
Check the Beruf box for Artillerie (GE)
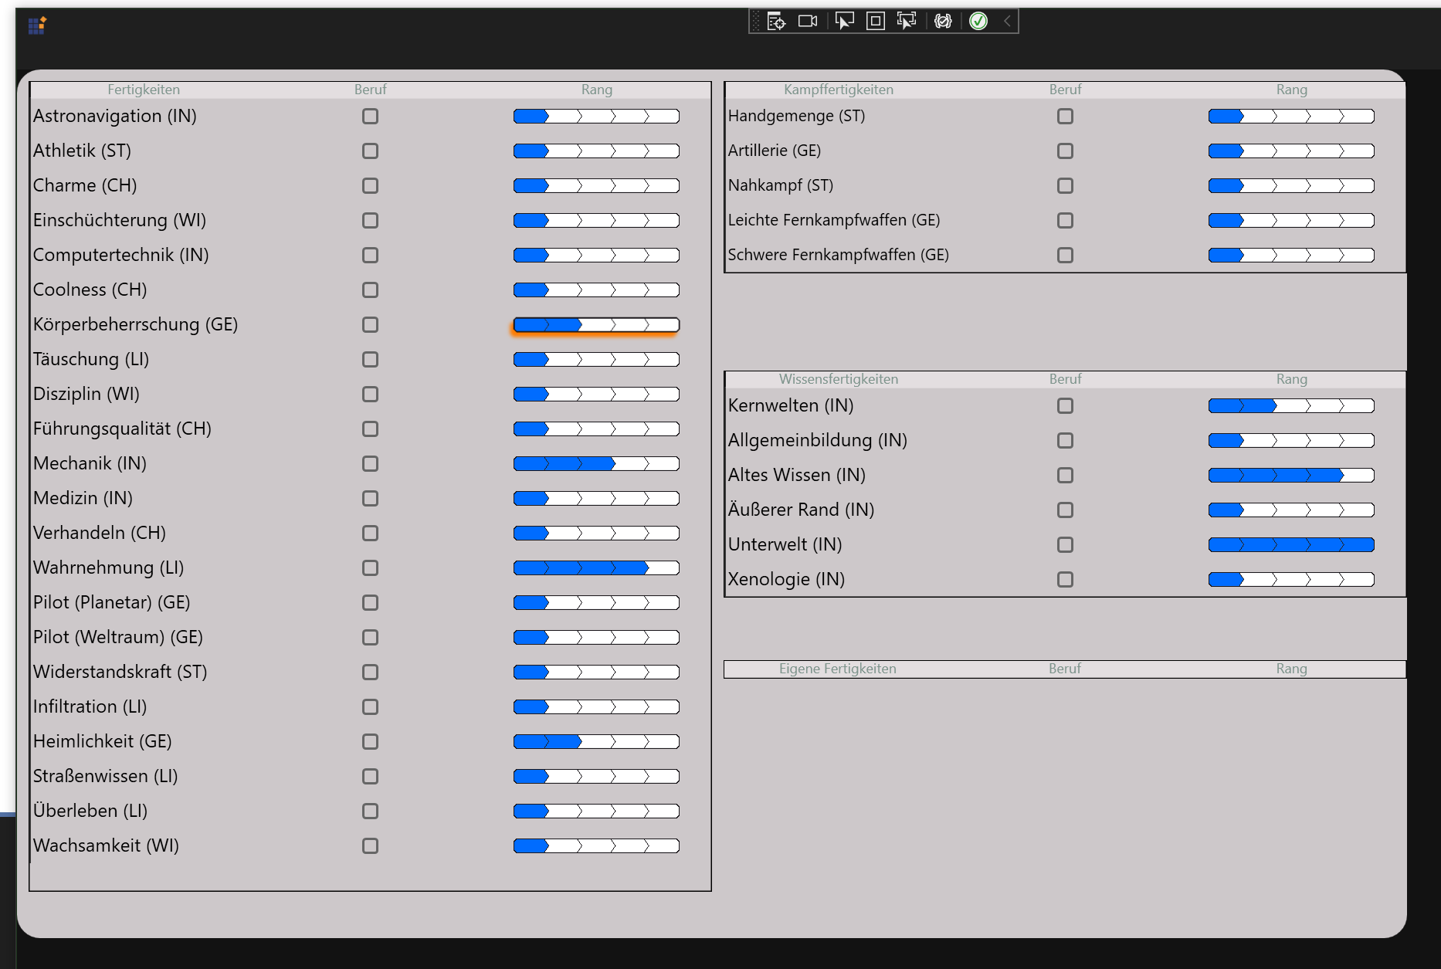[x=1066, y=151]
